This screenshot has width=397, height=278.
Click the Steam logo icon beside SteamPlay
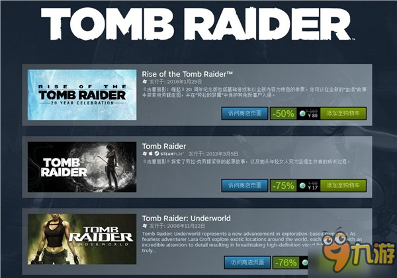(157, 153)
